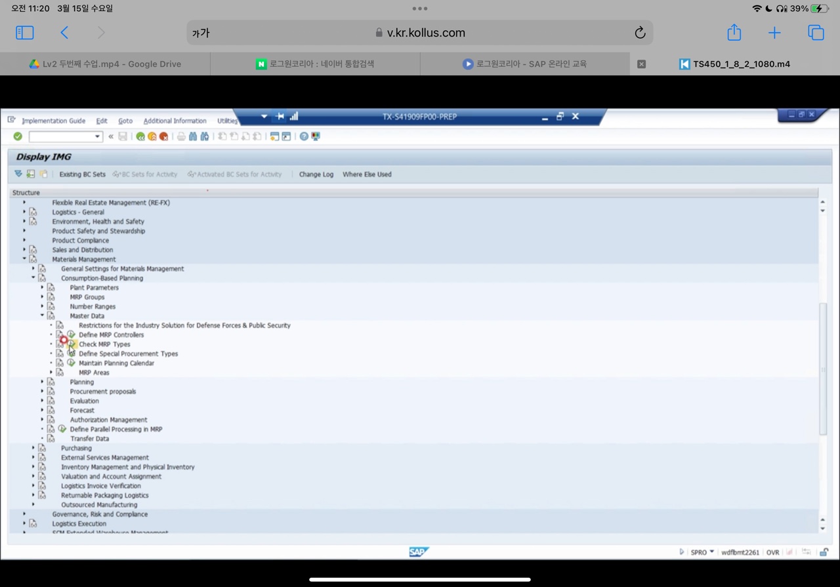Viewport: 840px width, 587px height.
Task: Click the menu icon left of Implementation Guide
Action: pos(11,120)
